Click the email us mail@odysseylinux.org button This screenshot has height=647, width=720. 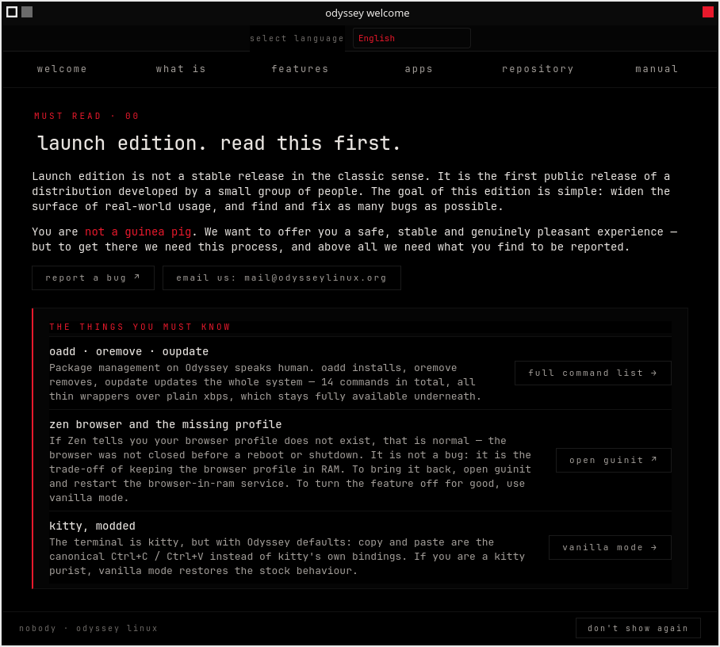click(281, 278)
